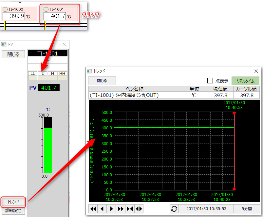Enable the 点表示 checkbox

[210, 81]
